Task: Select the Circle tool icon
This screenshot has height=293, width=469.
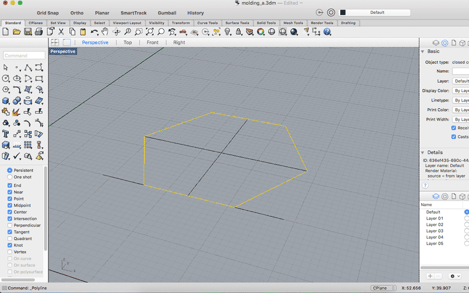Action: [6, 79]
